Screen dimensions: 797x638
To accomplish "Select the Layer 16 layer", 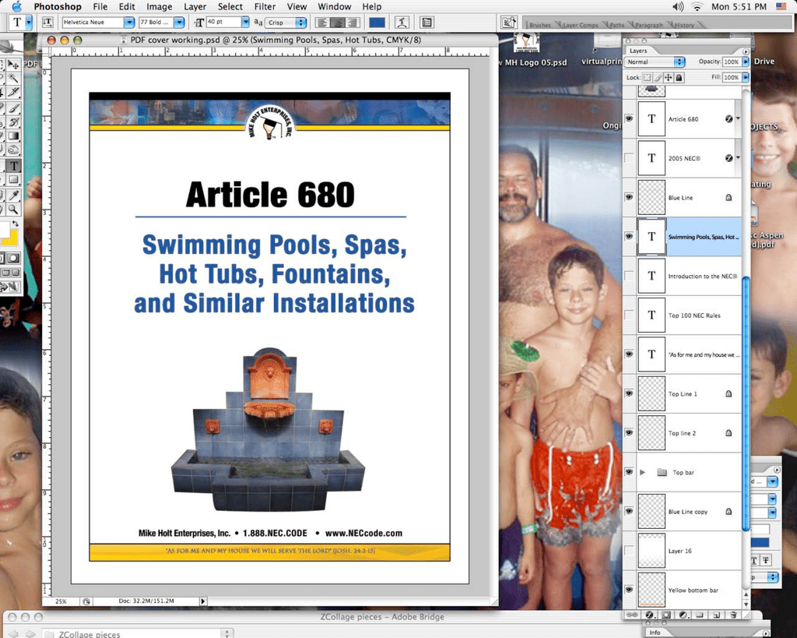I will [x=690, y=551].
